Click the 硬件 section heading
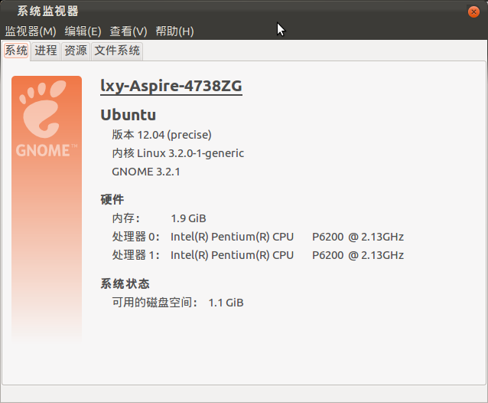488x403 pixels. click(x=112, y=199)
